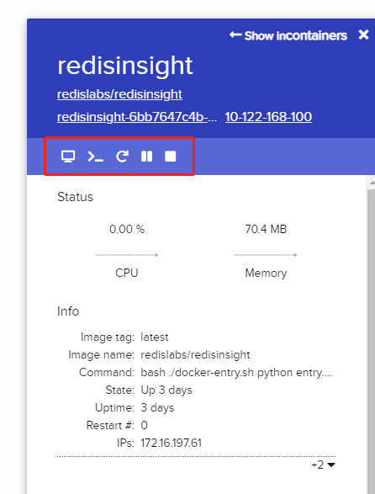Expand +2 more info rows
Screen dimensions: 375x494
click(x=323, y=465)
